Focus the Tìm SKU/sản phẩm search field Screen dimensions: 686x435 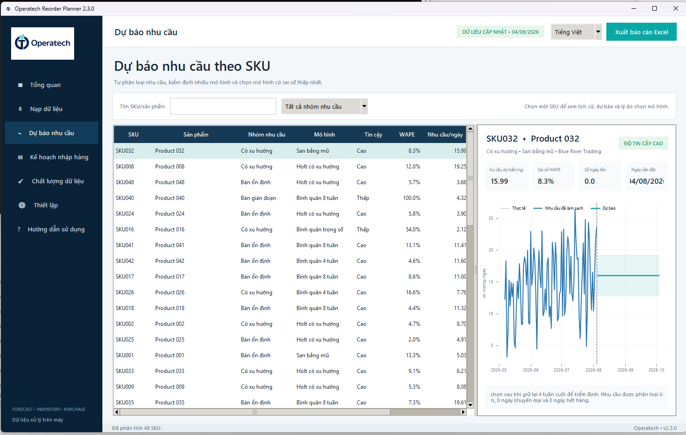[223, 106]
